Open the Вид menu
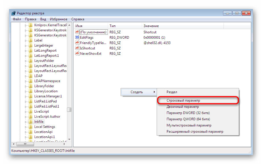This screenshot has width=262, height=164. click(x=43, y=19)
